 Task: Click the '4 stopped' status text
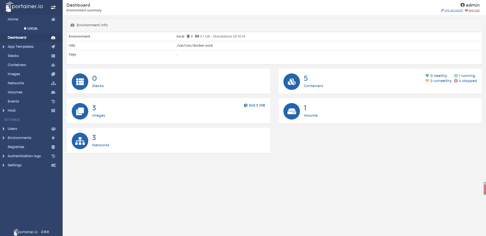(468, 81)
